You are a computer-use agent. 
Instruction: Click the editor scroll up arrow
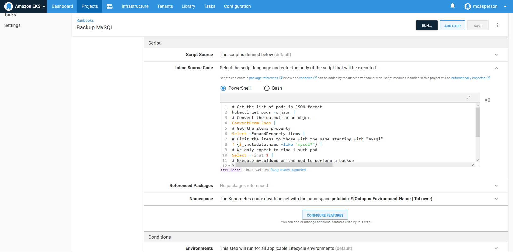point(477,105)
